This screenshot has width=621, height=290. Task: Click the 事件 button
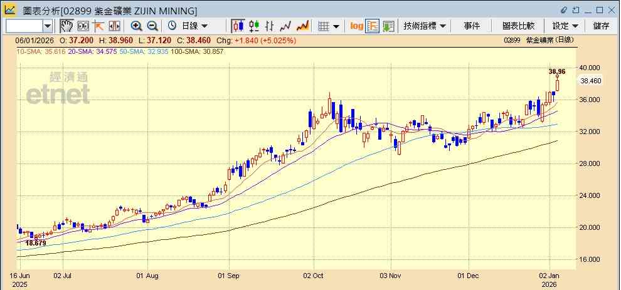tap(472, 26)
